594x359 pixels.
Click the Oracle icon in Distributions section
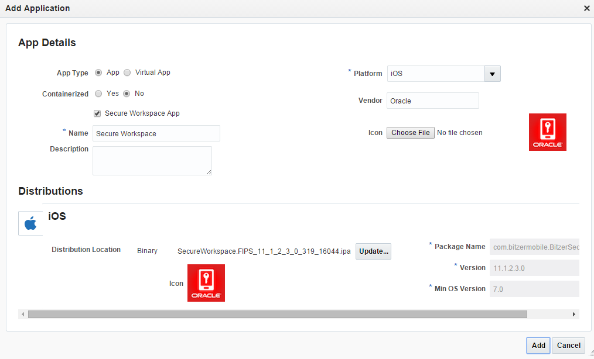(x=206, y=283)
